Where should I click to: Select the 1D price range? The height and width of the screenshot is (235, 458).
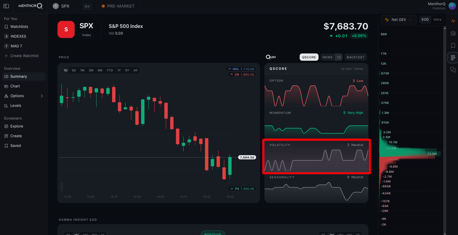point(66,70)
